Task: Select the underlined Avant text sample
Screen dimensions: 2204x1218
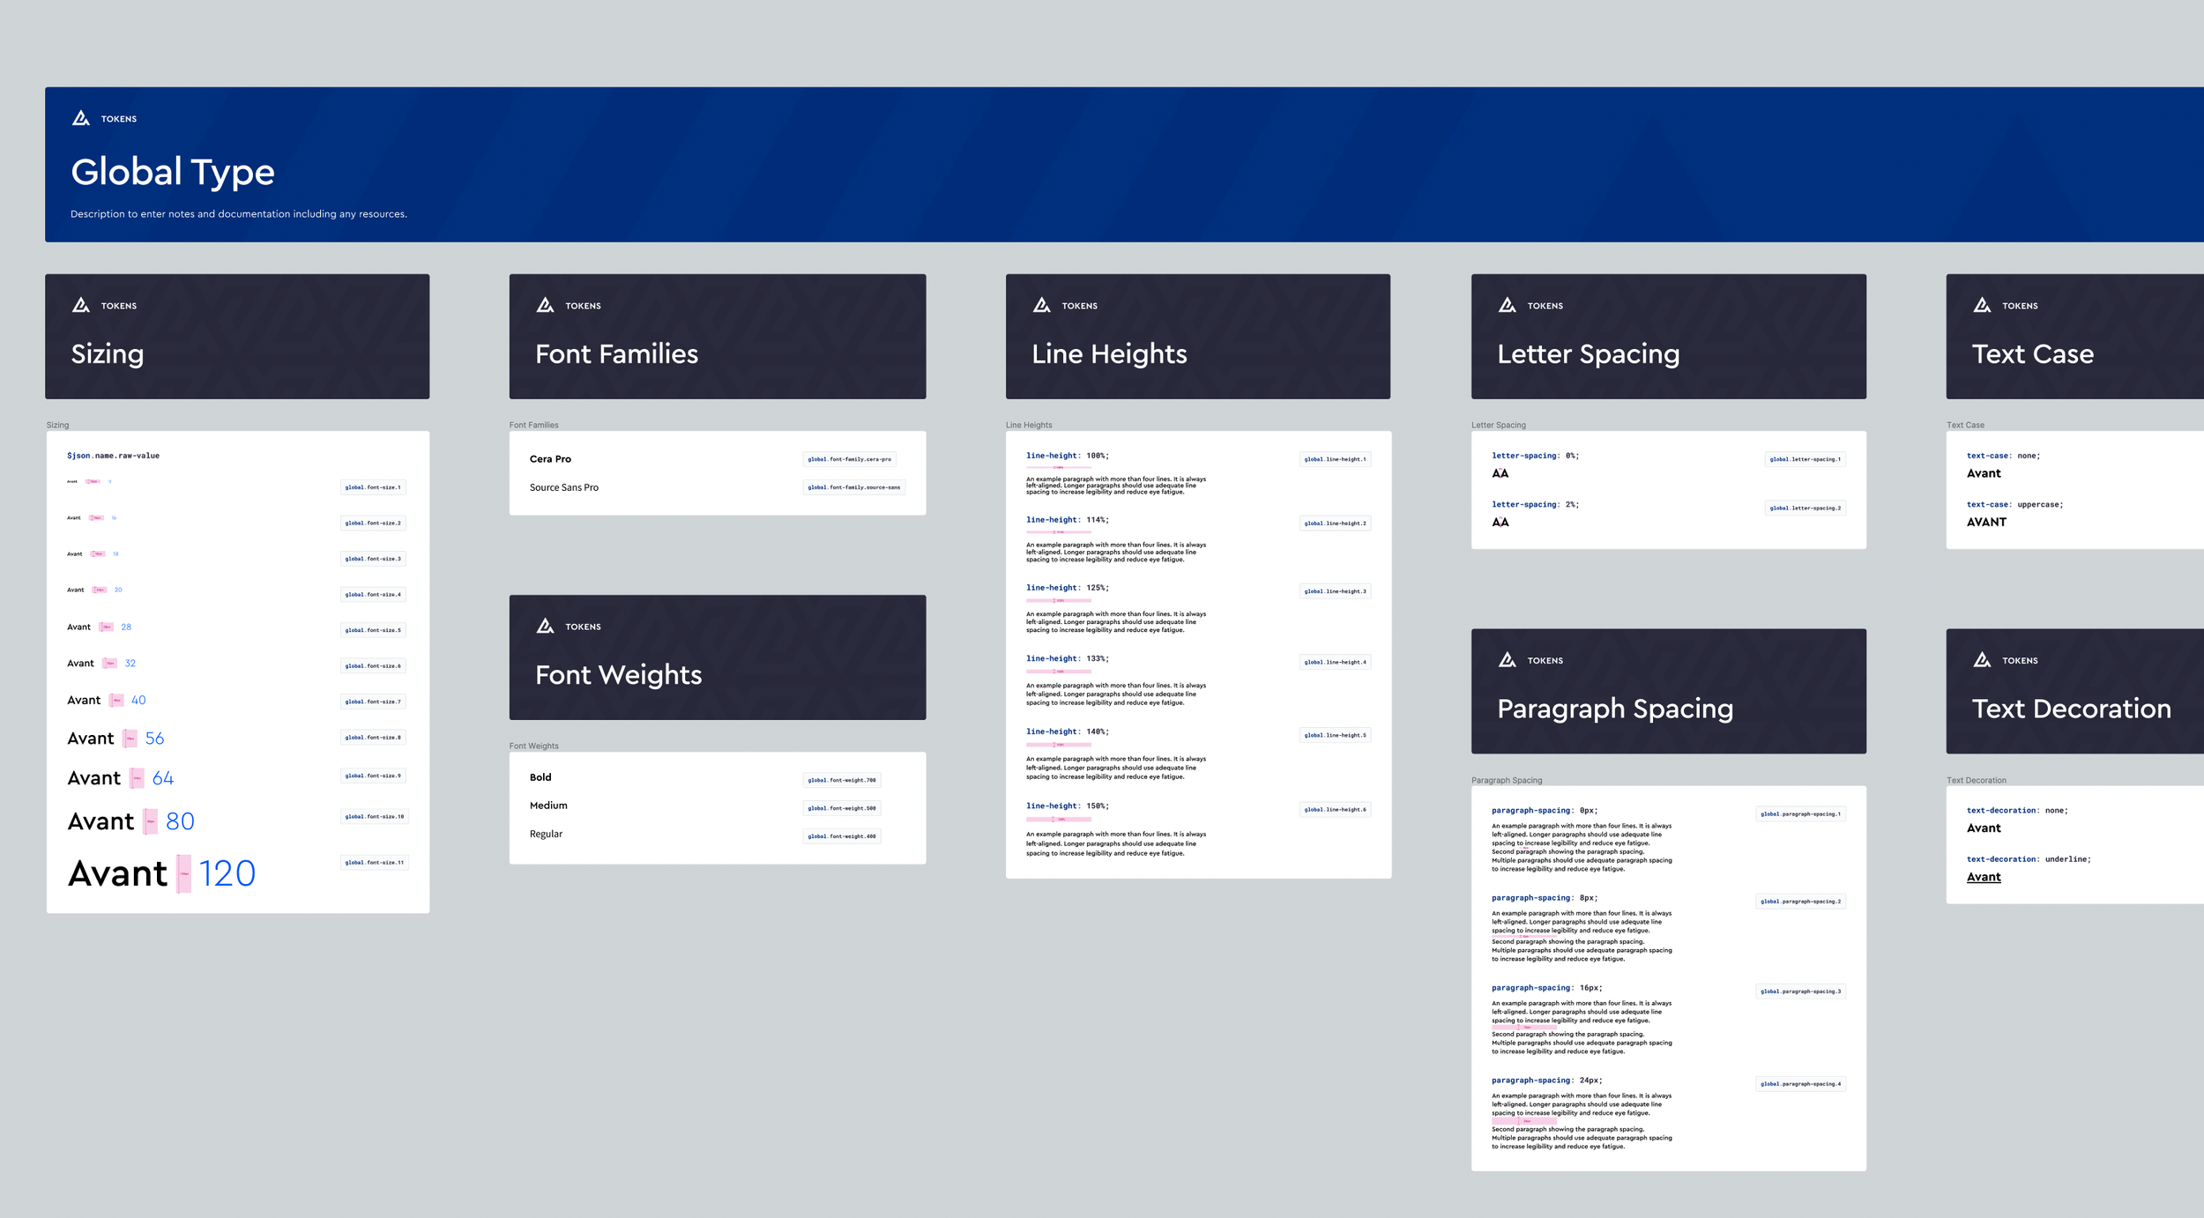Action: coord(1983,877)
